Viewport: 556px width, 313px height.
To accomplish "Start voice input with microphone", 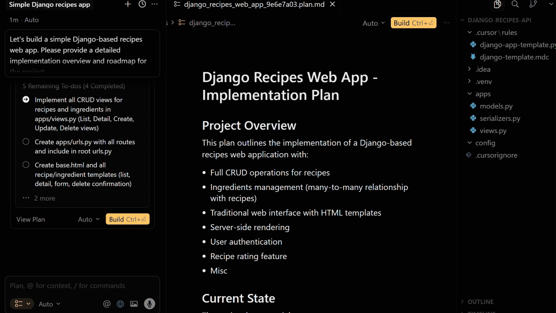I will click(x=149, y=304).
